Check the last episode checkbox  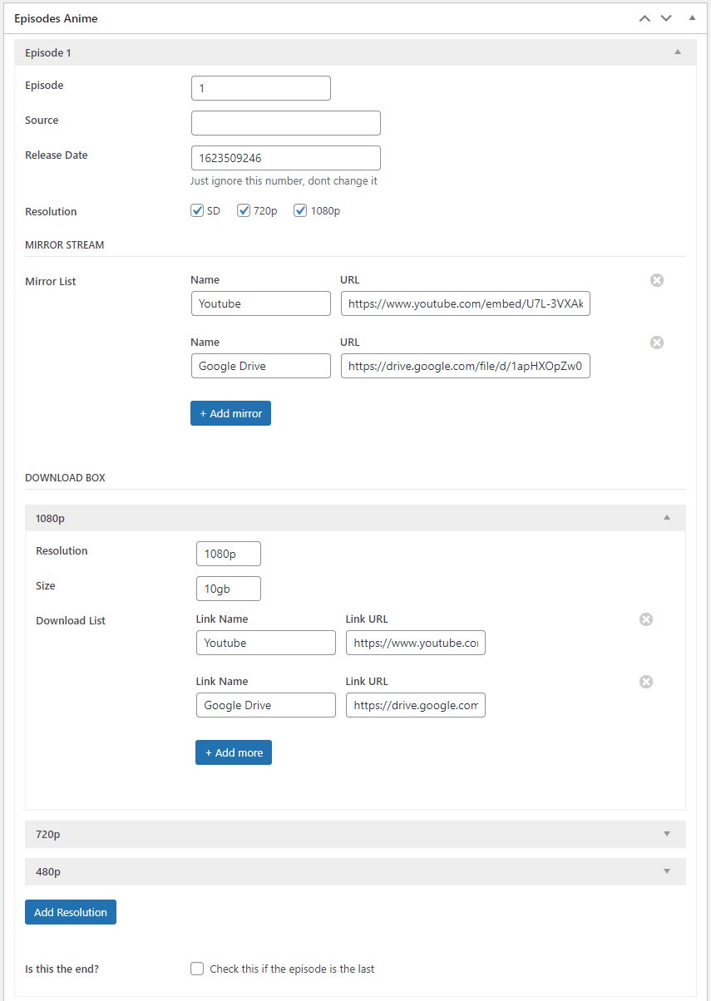click(x=197, y=969)
